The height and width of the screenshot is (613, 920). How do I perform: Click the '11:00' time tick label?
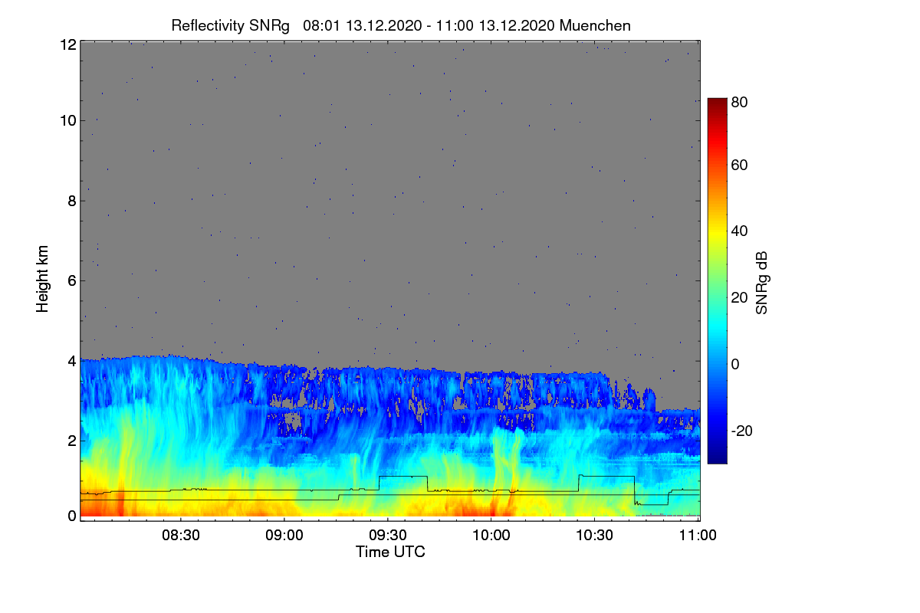698,535
